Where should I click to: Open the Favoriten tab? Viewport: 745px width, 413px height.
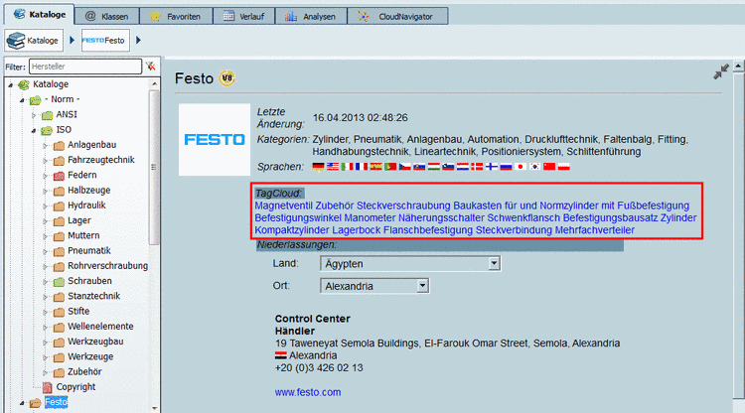pyautogui.click(x=176, y=16)
